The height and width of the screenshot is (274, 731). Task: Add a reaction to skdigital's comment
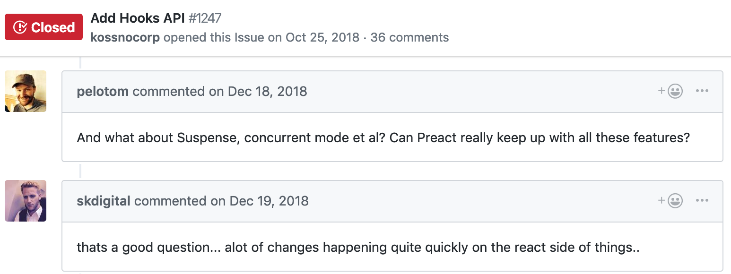point(670,201)
